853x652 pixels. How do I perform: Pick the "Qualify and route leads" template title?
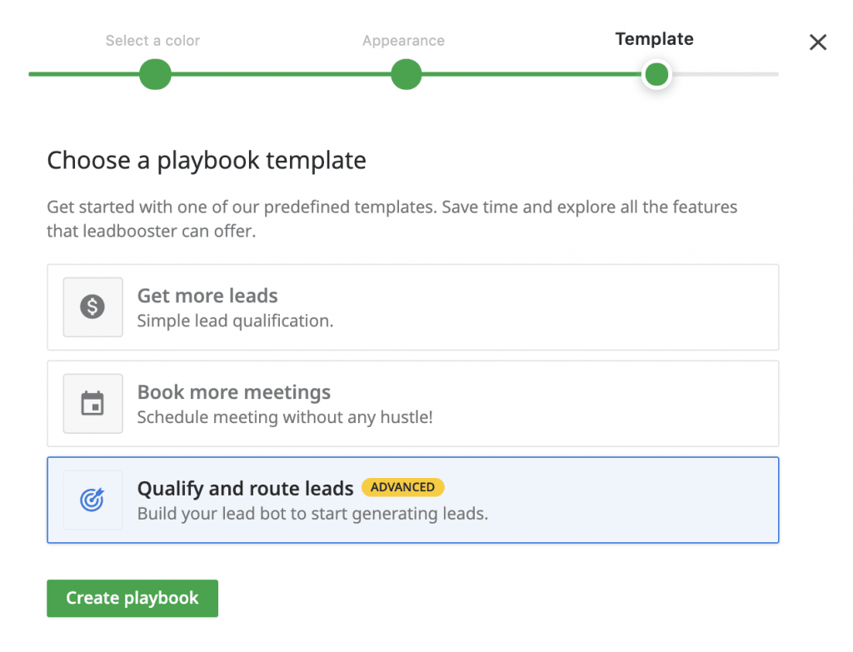(245, 489)
